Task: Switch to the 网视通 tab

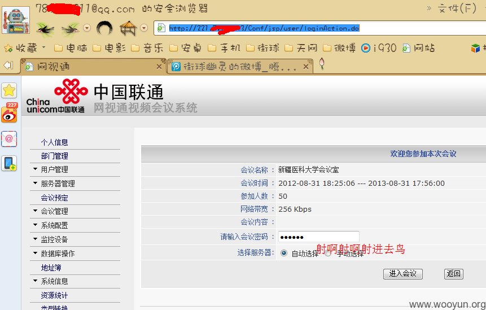Action: [x=90, y=66]
